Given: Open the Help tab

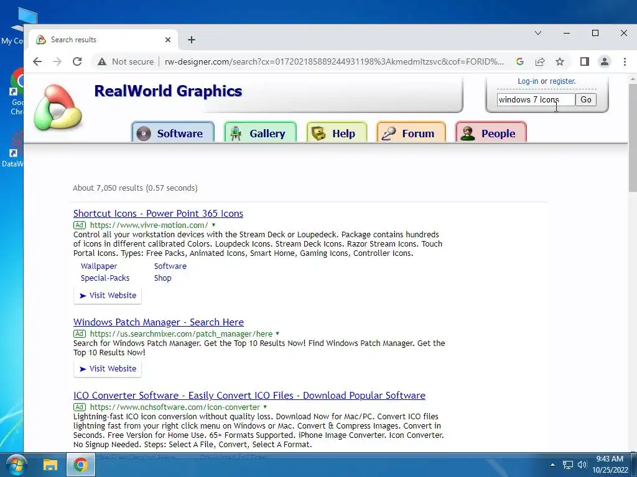Looking at the screenshot, I should point(337,132).
